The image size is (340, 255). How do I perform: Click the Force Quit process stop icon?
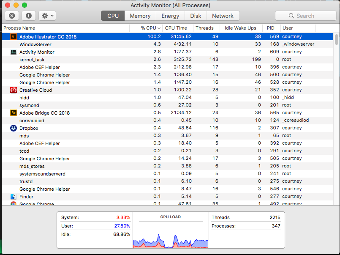coord(12,16)
